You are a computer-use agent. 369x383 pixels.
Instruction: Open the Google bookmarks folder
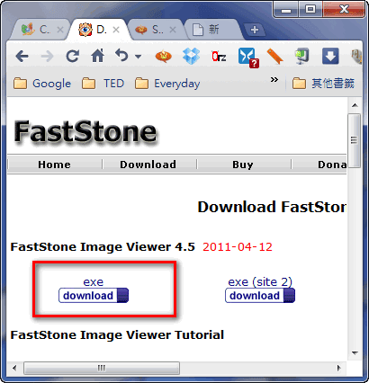tap(42, 84)
